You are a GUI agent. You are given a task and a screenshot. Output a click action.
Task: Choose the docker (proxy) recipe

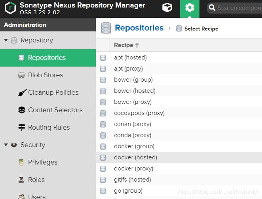(179, 168)
